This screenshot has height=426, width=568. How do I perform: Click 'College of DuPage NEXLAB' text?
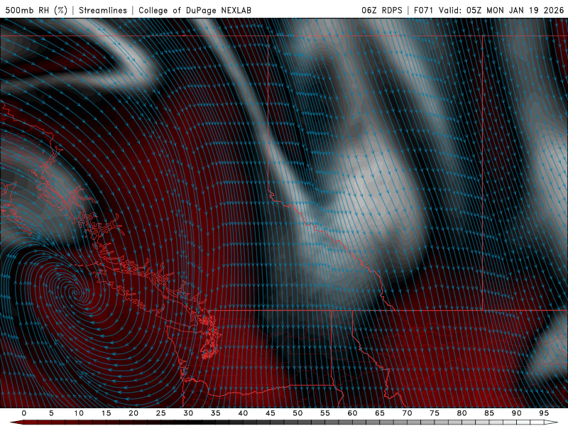(195, 10)
